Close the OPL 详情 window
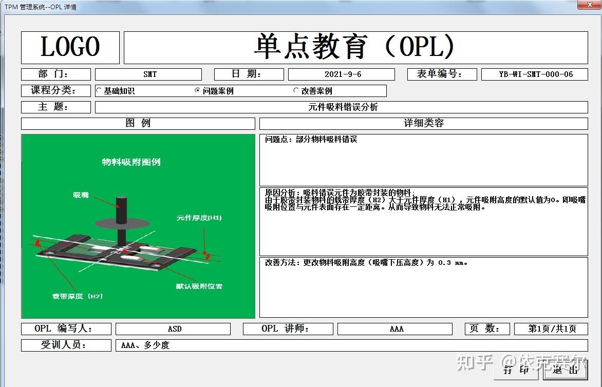This screenshot has height=387, width=602. click(x=589, y=5)
